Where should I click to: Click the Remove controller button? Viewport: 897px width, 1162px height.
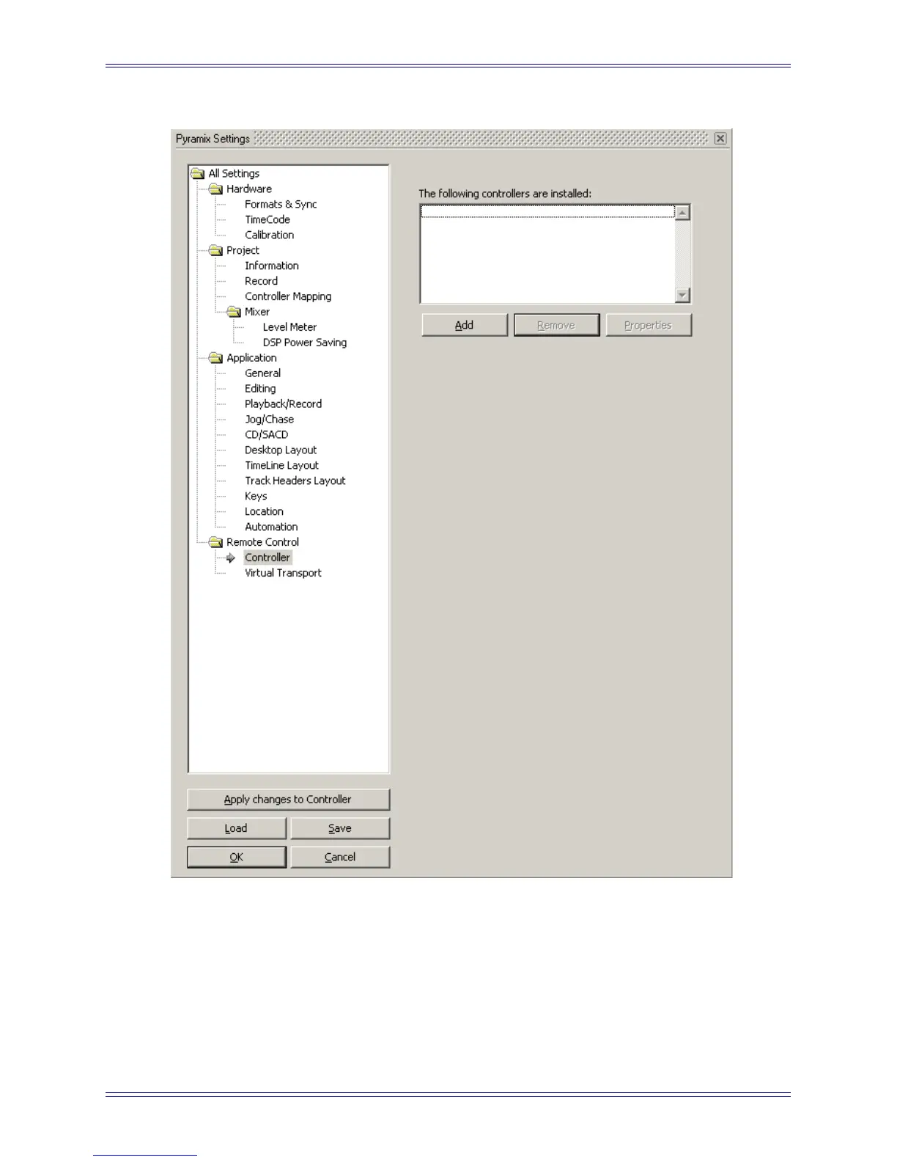tap(557, 326)
